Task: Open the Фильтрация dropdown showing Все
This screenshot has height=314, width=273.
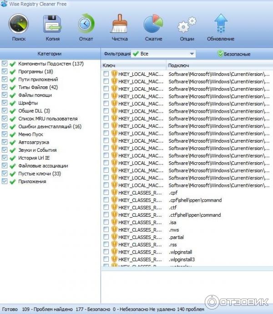Action: pyautogui.click(x=163, y=54)
